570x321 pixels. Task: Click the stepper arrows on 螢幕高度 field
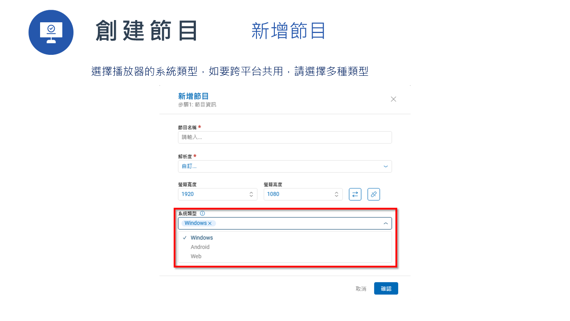336,194
